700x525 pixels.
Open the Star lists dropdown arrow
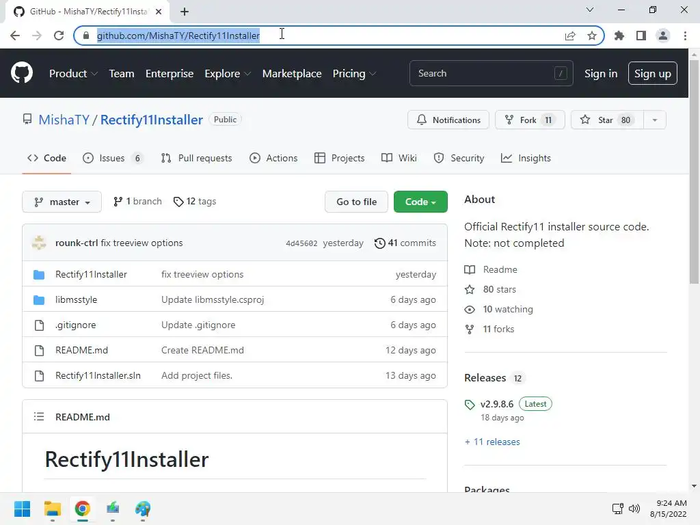click(x=655, y=120)
